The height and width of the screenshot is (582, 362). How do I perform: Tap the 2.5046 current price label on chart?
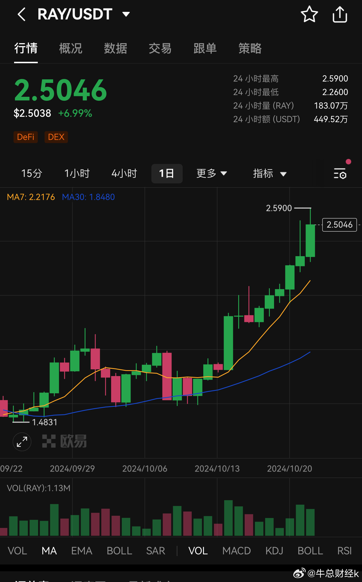[339, 225]
